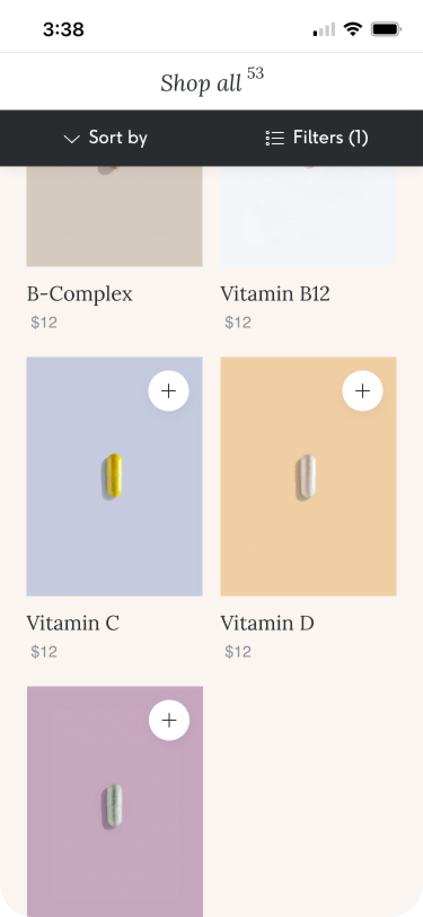
Task: Tap the cellular signal bars icon
Action: tap(324, 29)
